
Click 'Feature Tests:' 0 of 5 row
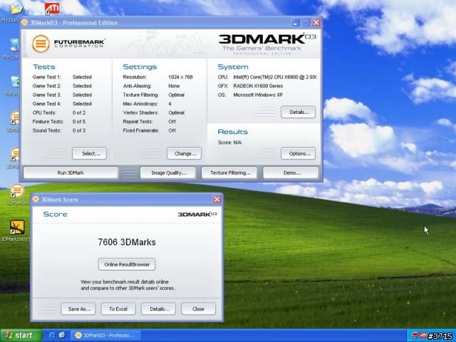point(59,122)
